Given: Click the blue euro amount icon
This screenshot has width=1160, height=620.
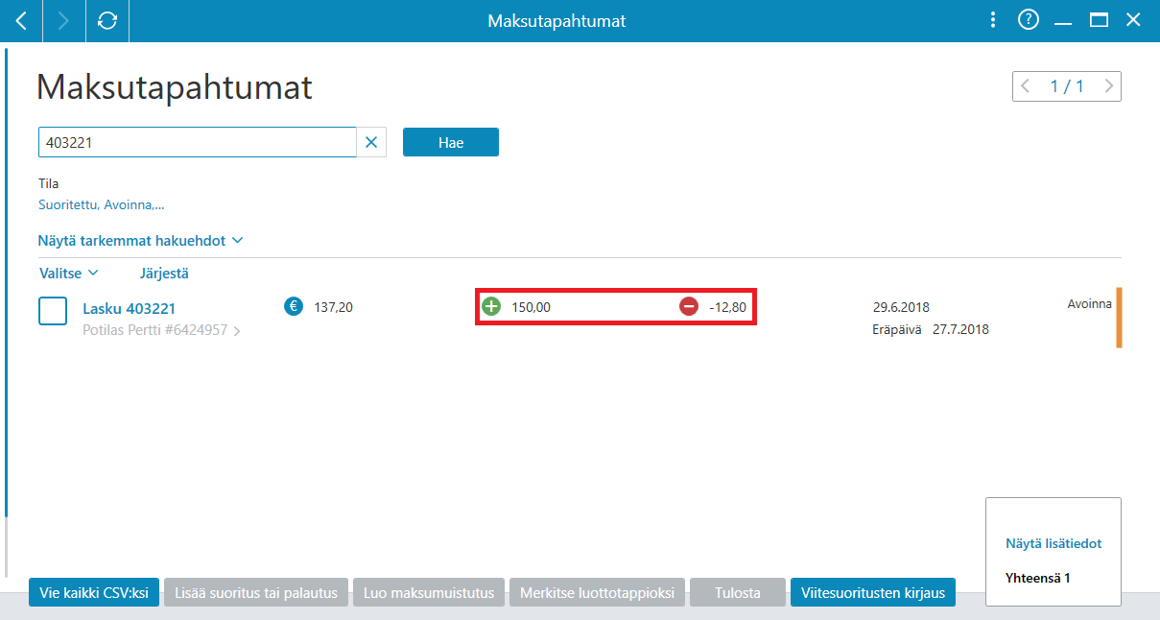Looking at the screenshot, I should click(x=294, y=307).
